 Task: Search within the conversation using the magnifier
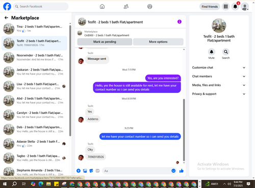225,52
